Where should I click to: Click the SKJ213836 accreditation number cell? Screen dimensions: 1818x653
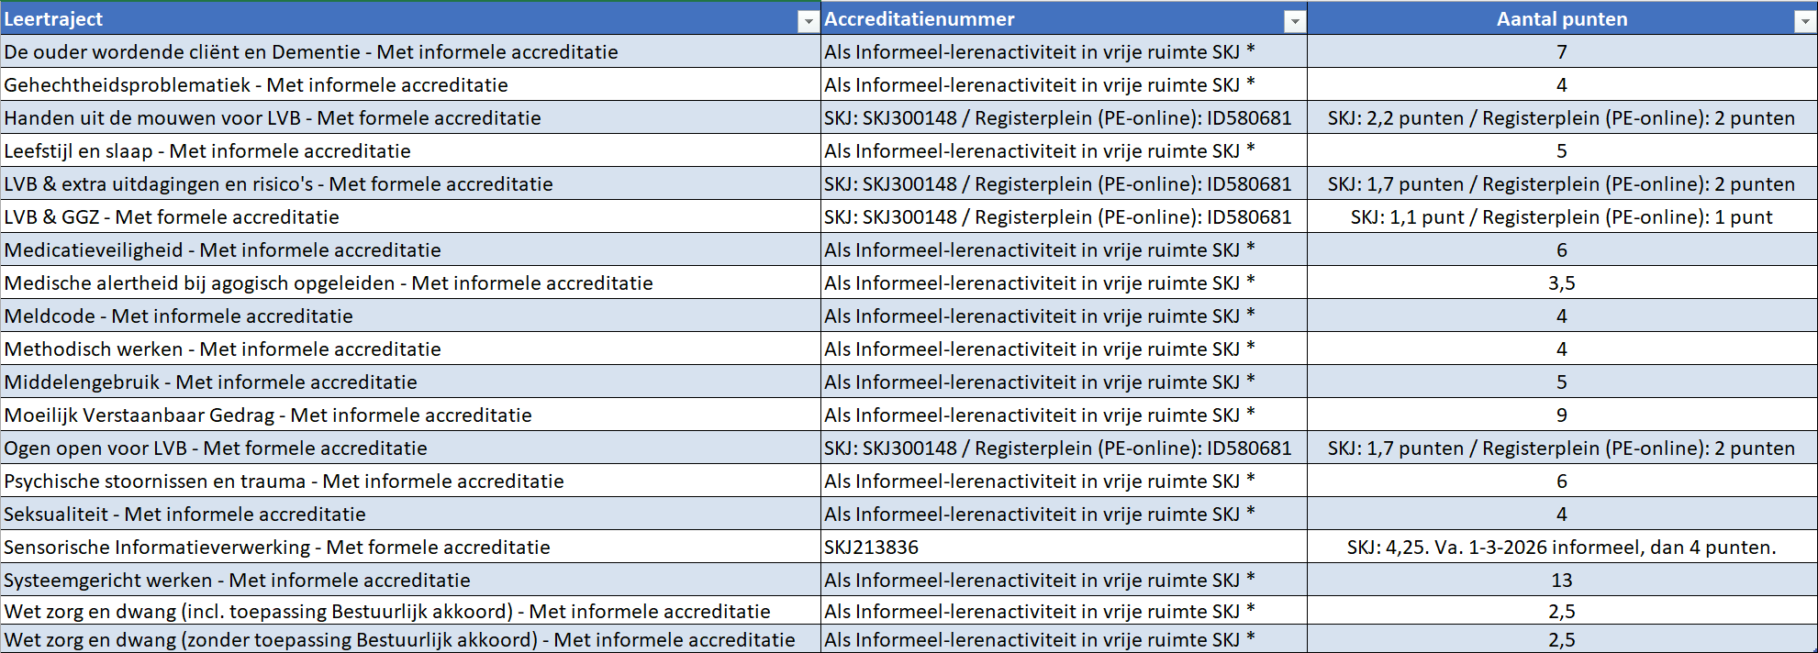coord(871,548)
